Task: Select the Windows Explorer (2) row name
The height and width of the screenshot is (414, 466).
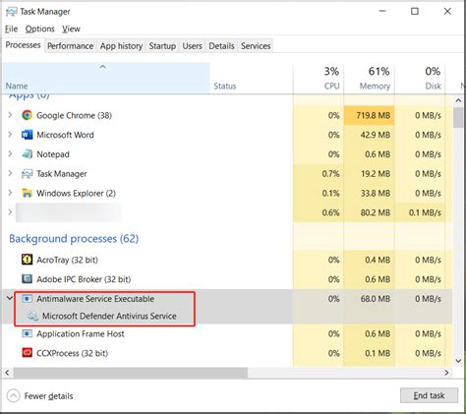Action: click(x=76, y=193)
